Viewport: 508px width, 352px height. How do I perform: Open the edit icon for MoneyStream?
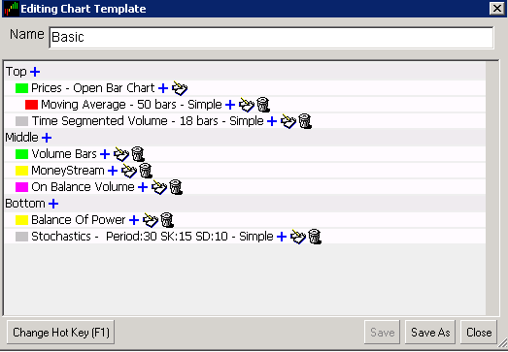pyautogui.click(x=129, y=171)
